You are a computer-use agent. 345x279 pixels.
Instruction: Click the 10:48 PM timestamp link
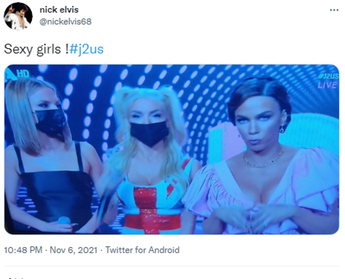coord(23,250)
